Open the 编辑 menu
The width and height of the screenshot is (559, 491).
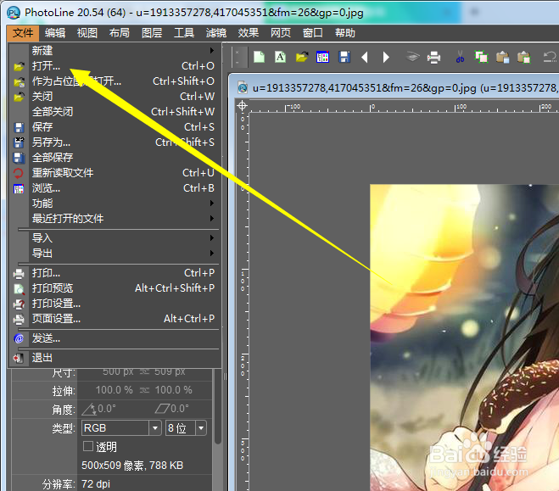tap(55, 33)
